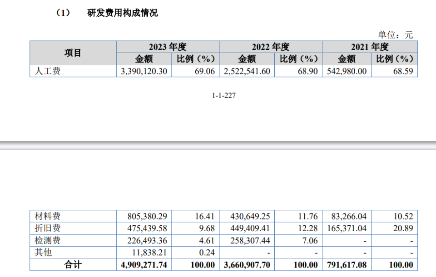The height and width of the screenshot is (277, 436).
Task: Click the 2023 年度 column header
Action: pyautogui.click(x=168, y=47)
